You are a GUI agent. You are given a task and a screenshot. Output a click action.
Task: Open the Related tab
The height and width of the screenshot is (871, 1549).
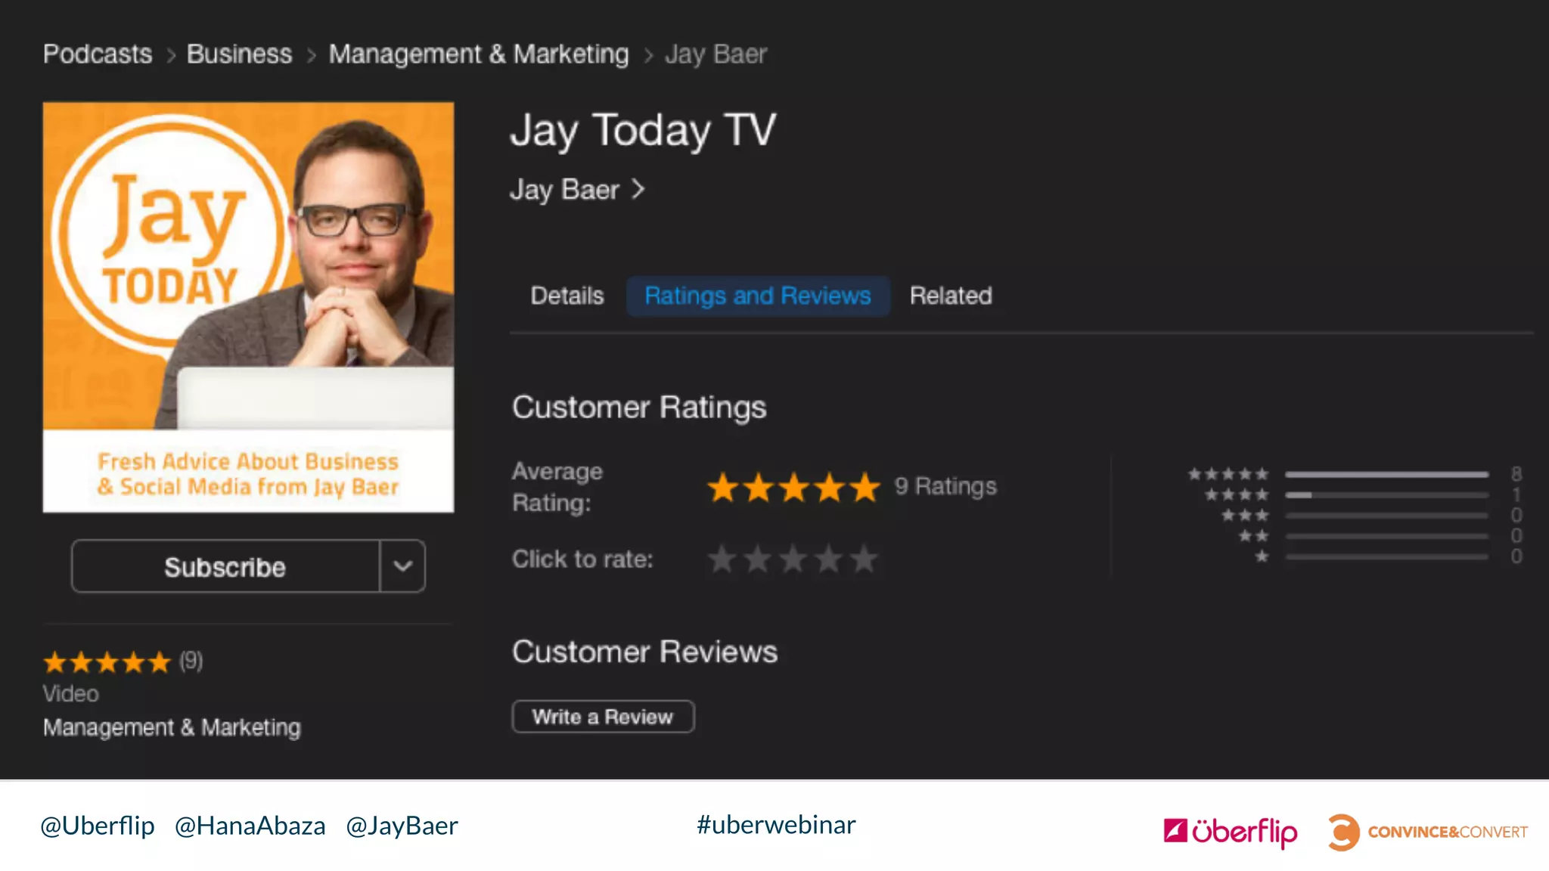click(x=951, y=296)
